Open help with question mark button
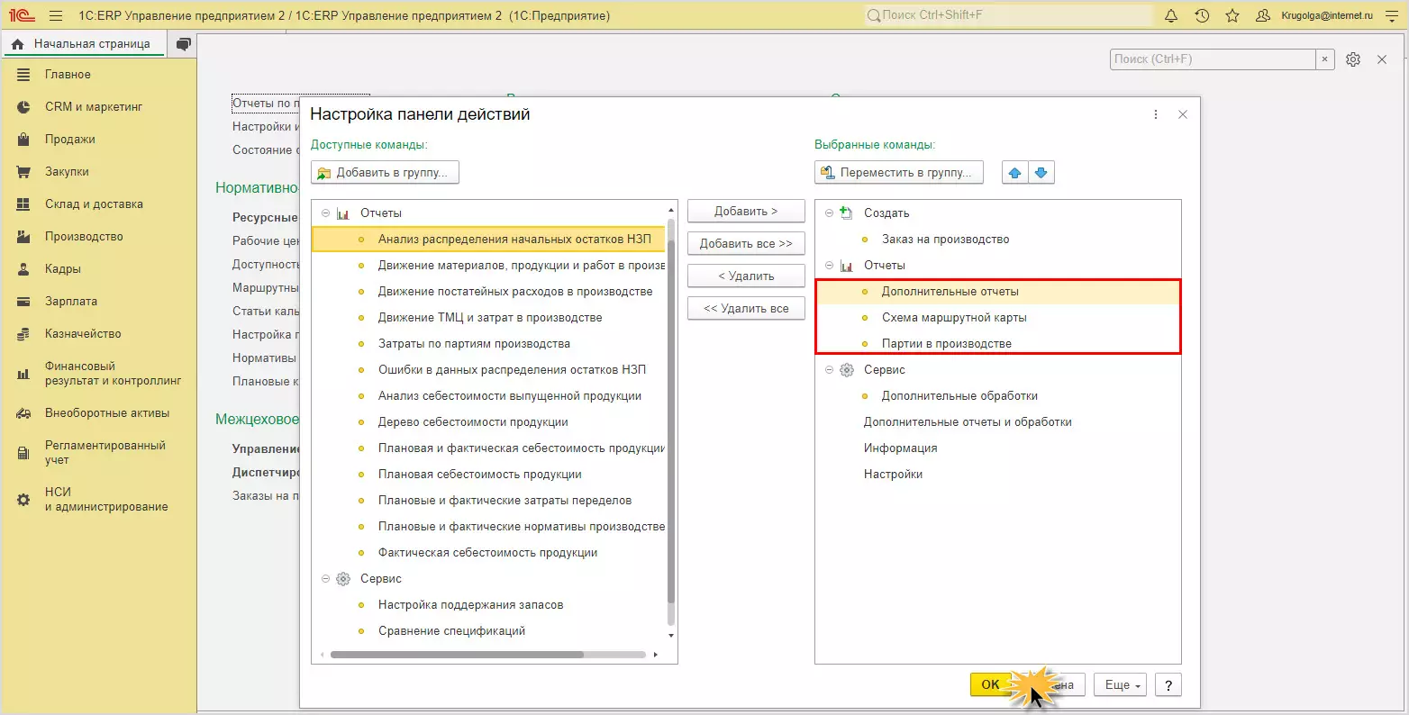This screenshot has width=1409, height=715. click(1168, 685)
